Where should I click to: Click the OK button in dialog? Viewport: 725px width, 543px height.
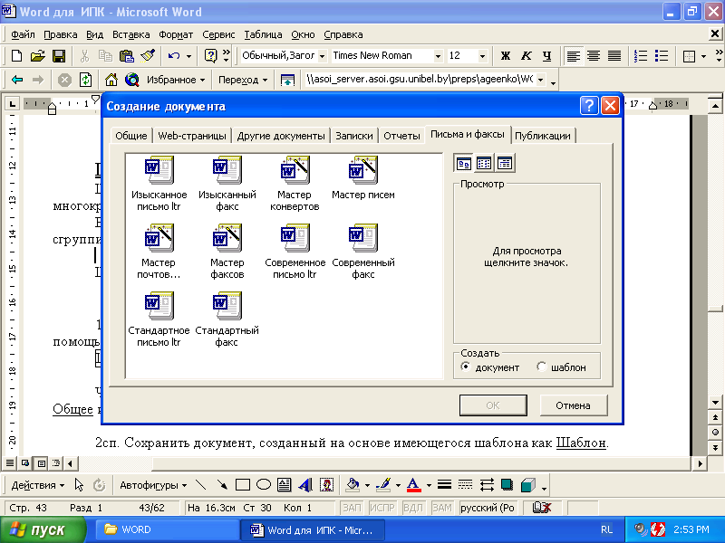tap(493, 405)
